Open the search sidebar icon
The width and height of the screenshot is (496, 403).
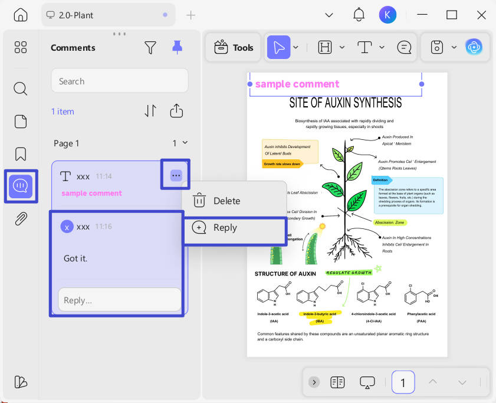[x=21, y=89]
